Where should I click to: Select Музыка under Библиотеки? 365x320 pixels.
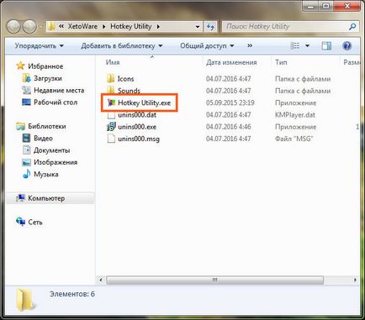(x=46, y=175)
